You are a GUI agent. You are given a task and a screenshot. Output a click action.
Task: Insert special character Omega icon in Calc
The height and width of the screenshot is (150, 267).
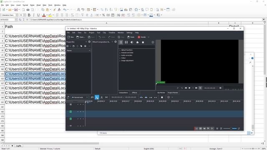point(136,10)
